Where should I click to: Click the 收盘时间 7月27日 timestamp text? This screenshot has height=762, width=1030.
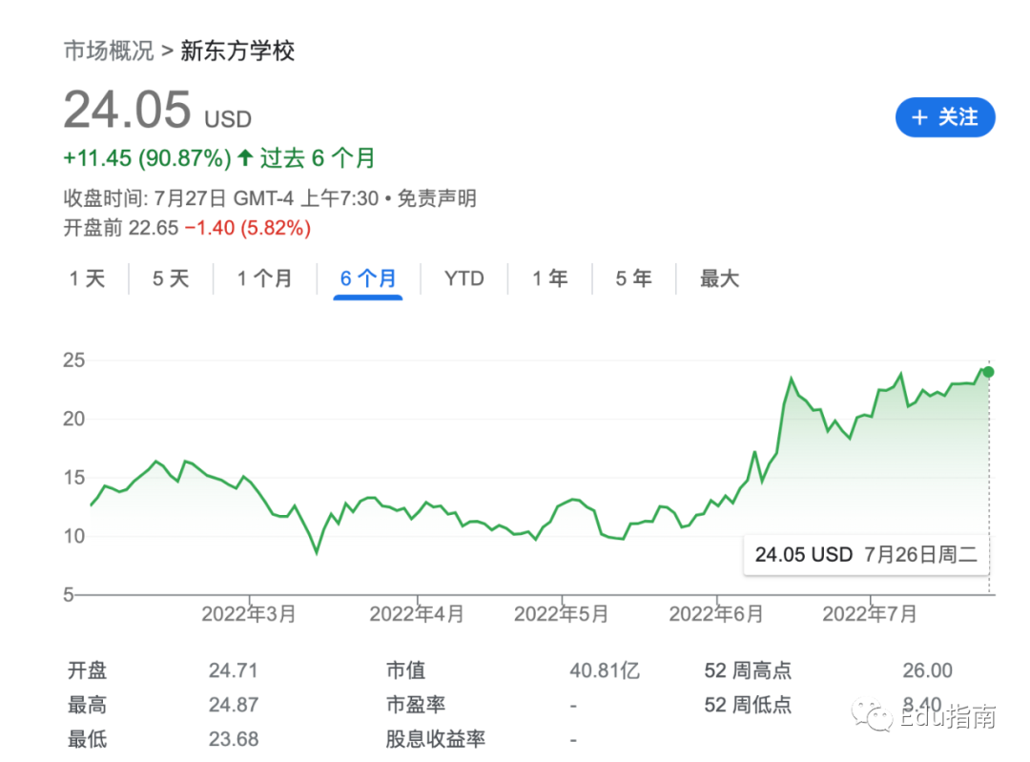[x=220, y=197]
